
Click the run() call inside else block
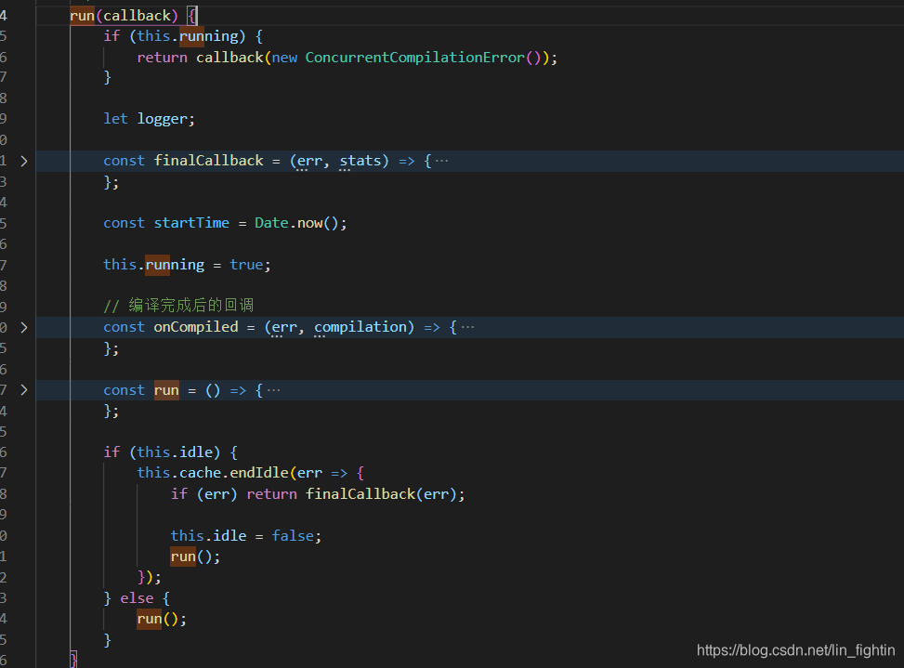(162, 619)
